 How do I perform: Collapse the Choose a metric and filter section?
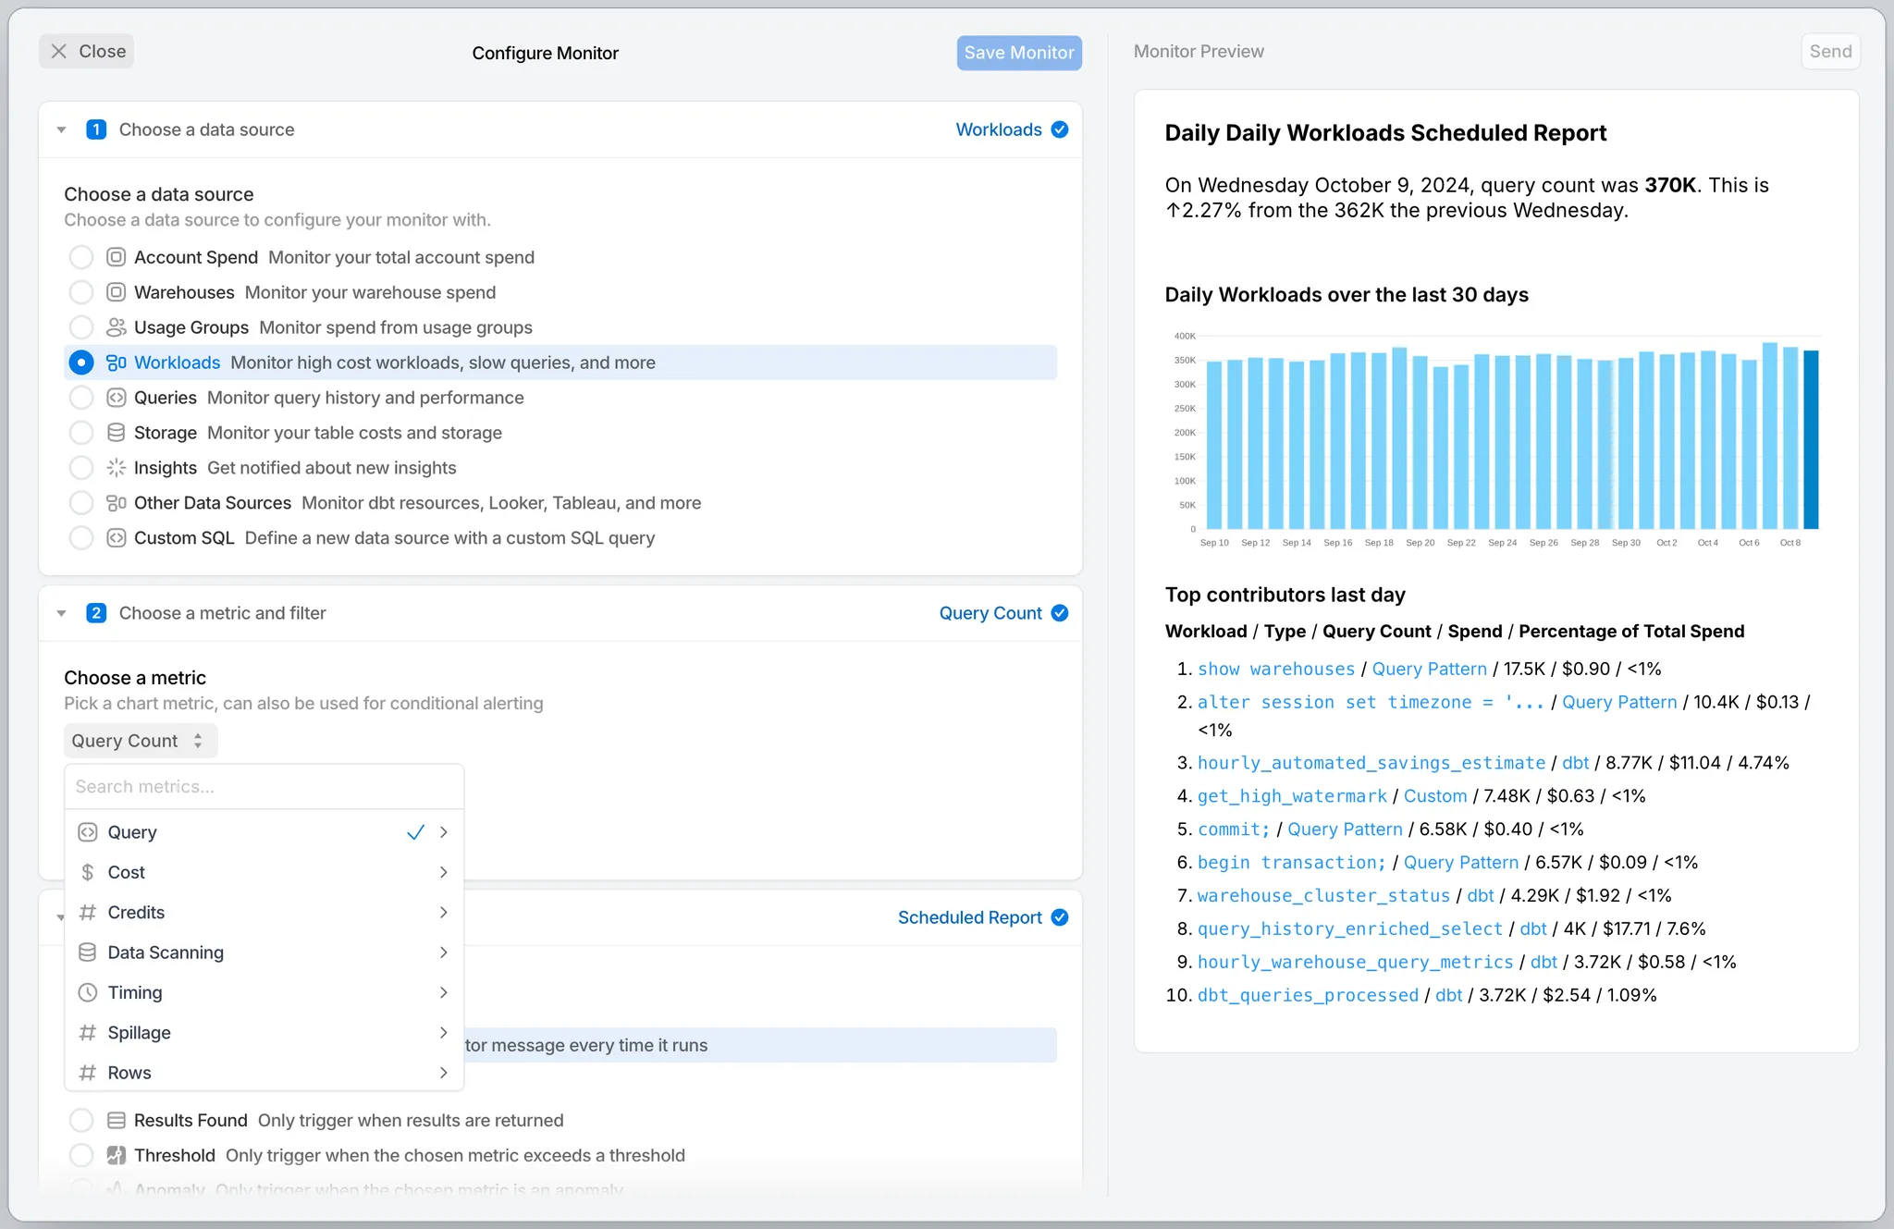(61, 613)
